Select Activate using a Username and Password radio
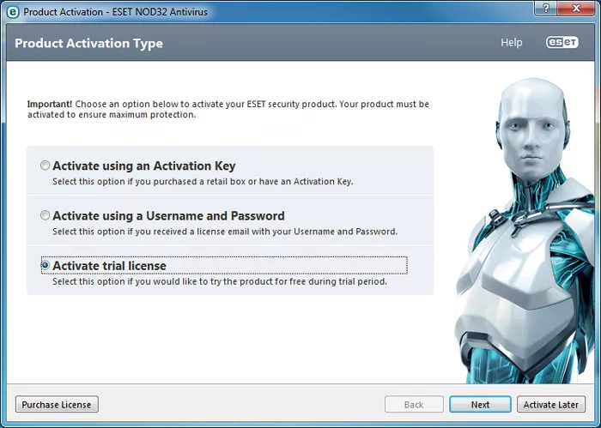 click(46, 215)
